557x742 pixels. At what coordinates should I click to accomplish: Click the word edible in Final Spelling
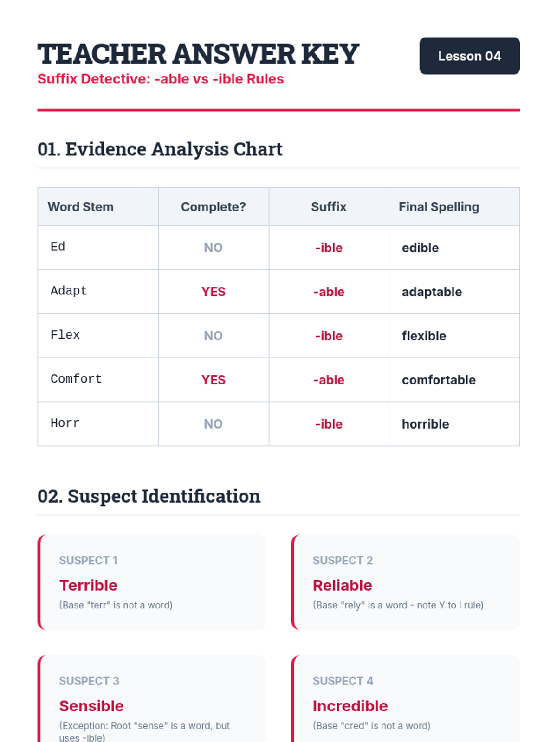420,248
